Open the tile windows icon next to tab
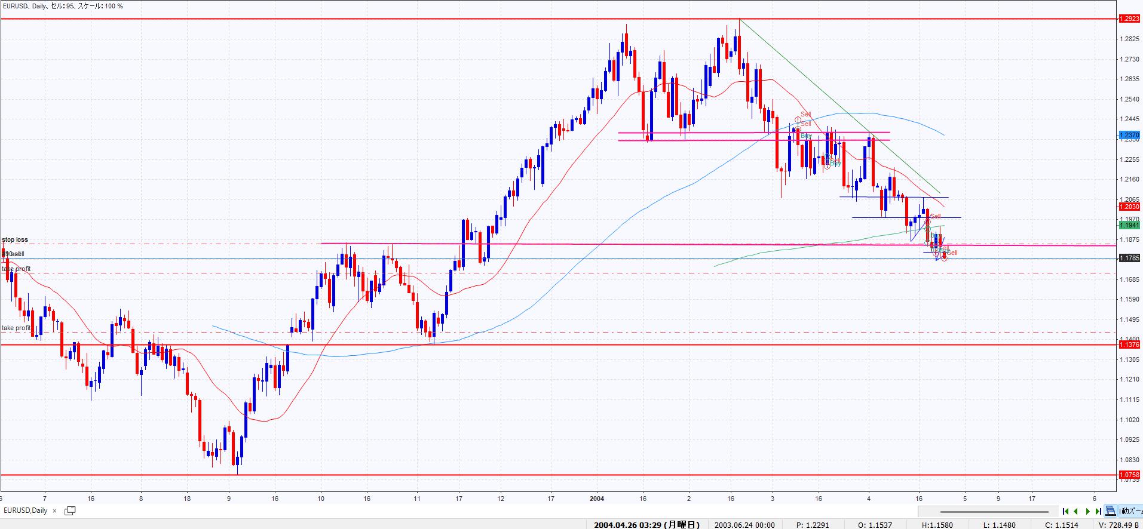Screen dimensions: 1143x529 click(70, 510)
